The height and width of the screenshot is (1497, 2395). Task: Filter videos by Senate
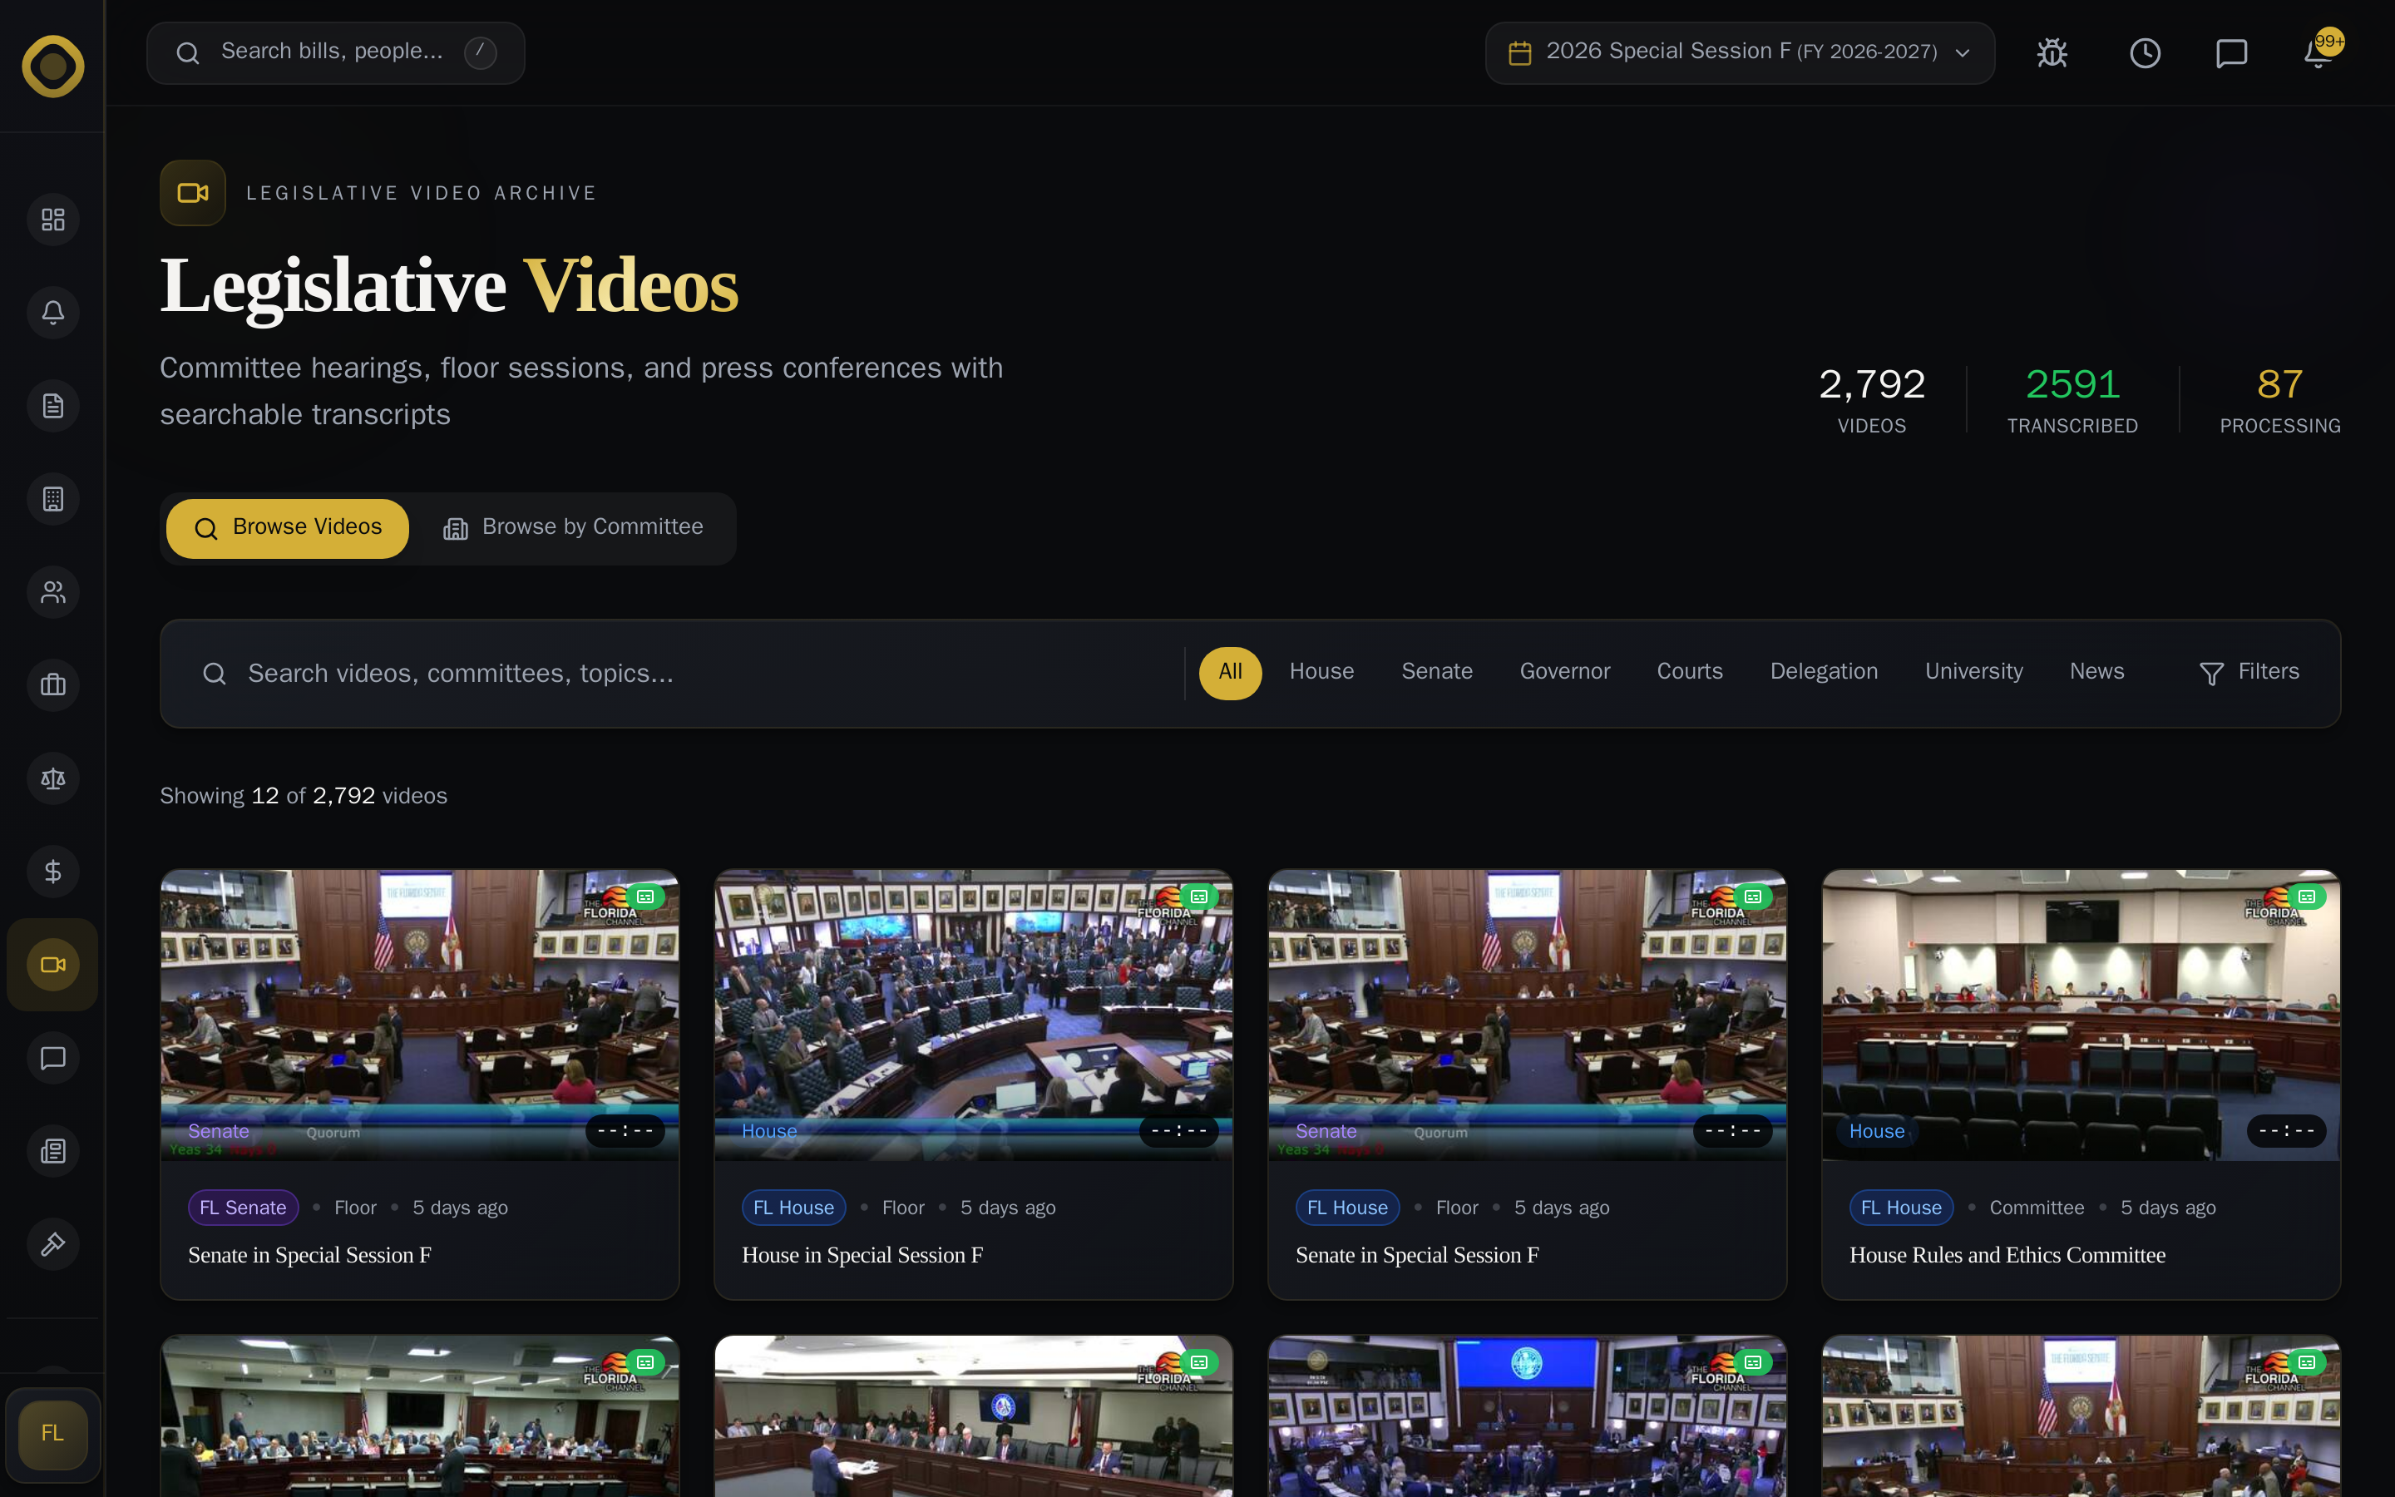pyautogui.click(x=1436, y=672)
